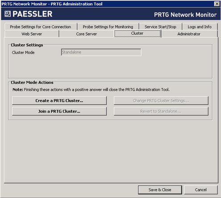Select the Web Server tab
This screenshot has width=221, height=198.
pyautogui.click(x=32, y=34)
